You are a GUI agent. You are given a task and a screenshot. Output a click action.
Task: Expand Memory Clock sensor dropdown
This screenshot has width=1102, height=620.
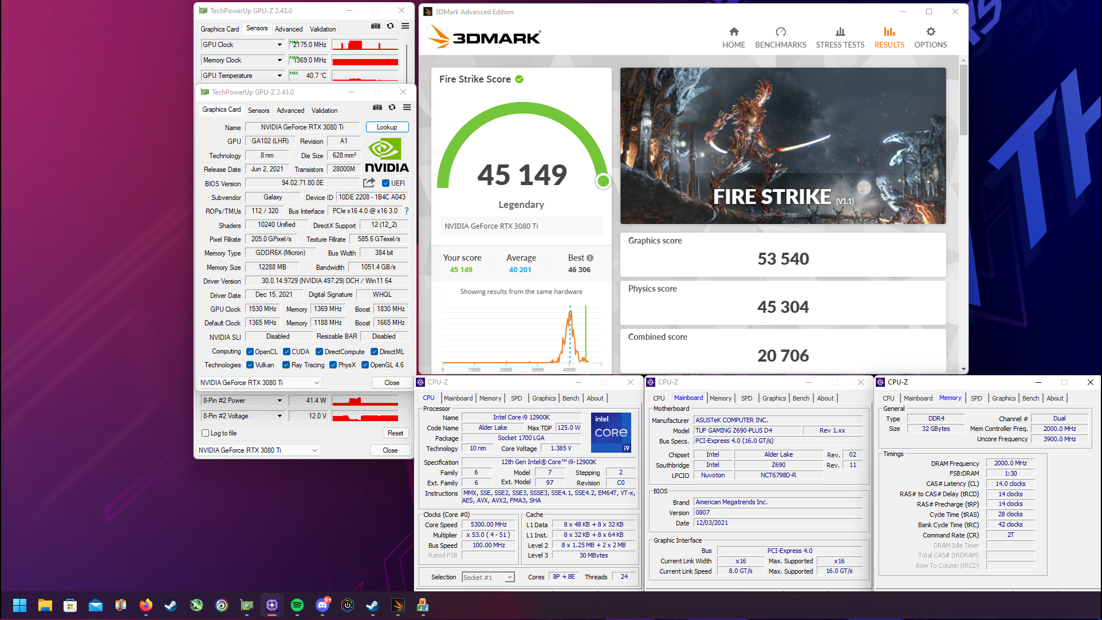point(280,60)
